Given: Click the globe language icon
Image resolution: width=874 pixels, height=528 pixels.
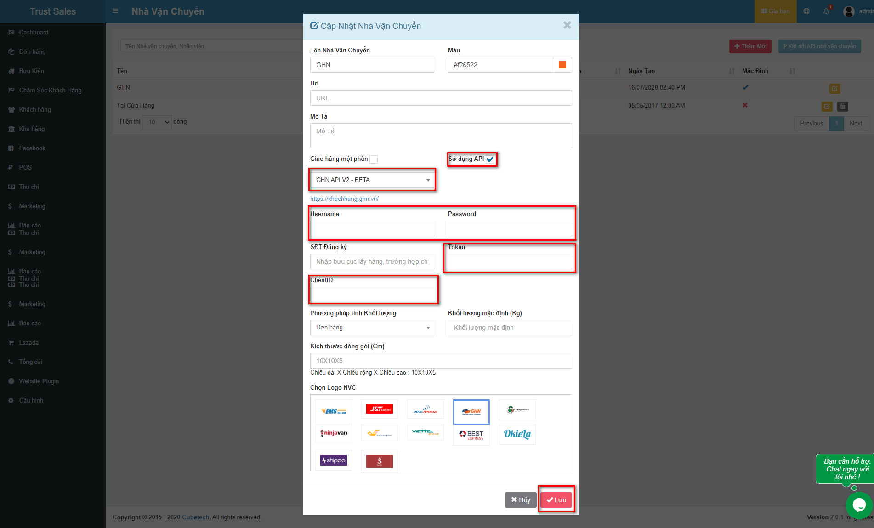Looking at the screenshot, I should 806,11.
